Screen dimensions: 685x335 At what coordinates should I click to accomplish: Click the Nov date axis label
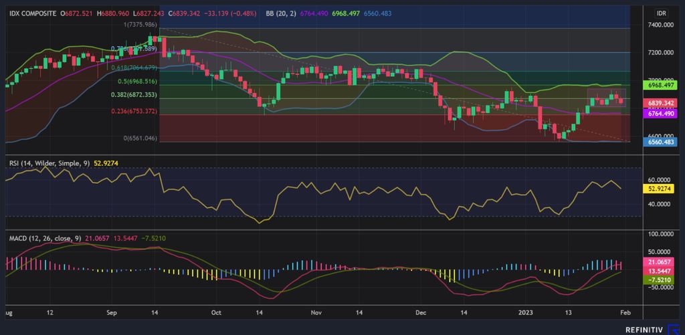point(316,313)
